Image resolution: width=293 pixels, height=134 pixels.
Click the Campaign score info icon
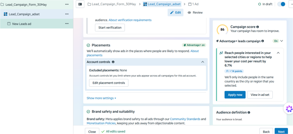258,27
